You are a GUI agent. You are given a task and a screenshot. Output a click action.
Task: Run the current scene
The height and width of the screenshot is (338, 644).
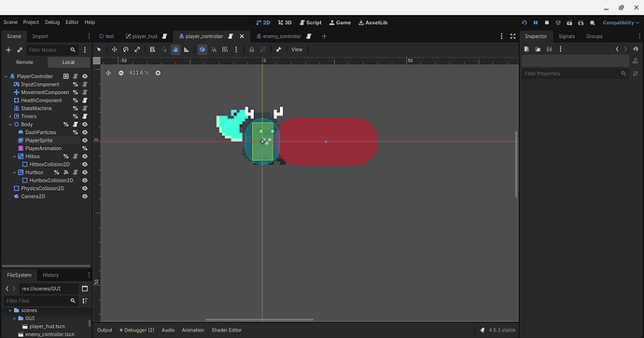pos(569,22)
